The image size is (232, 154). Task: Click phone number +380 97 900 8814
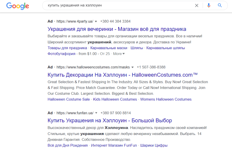115,113
